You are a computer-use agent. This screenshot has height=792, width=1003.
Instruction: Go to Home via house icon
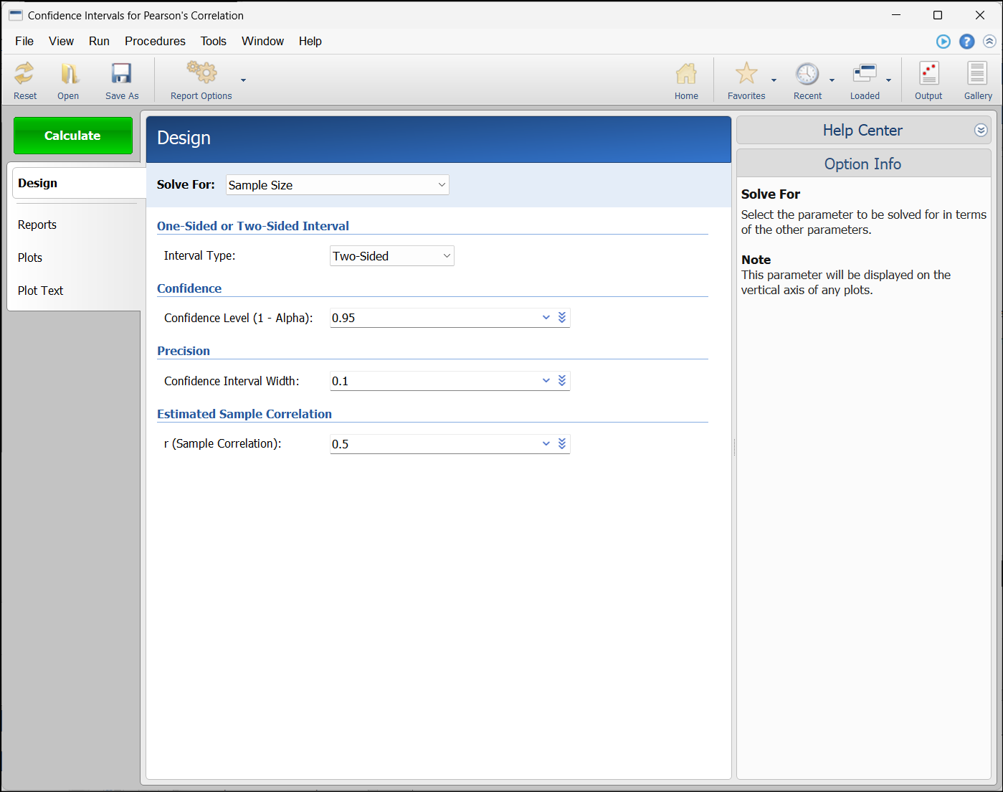686,74
